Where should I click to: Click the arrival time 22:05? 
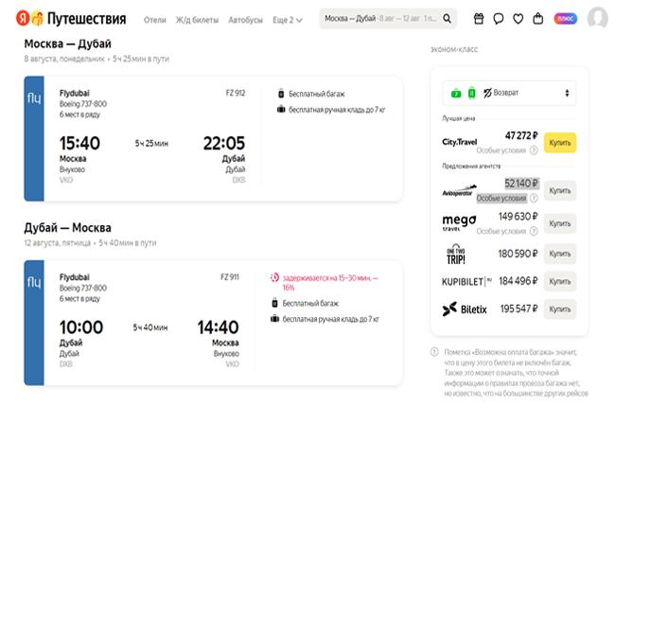224,144
